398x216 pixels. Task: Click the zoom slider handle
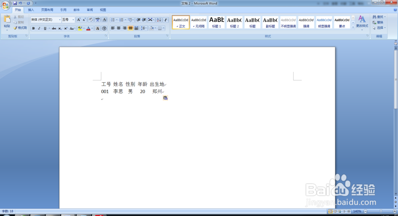point(381,211)
